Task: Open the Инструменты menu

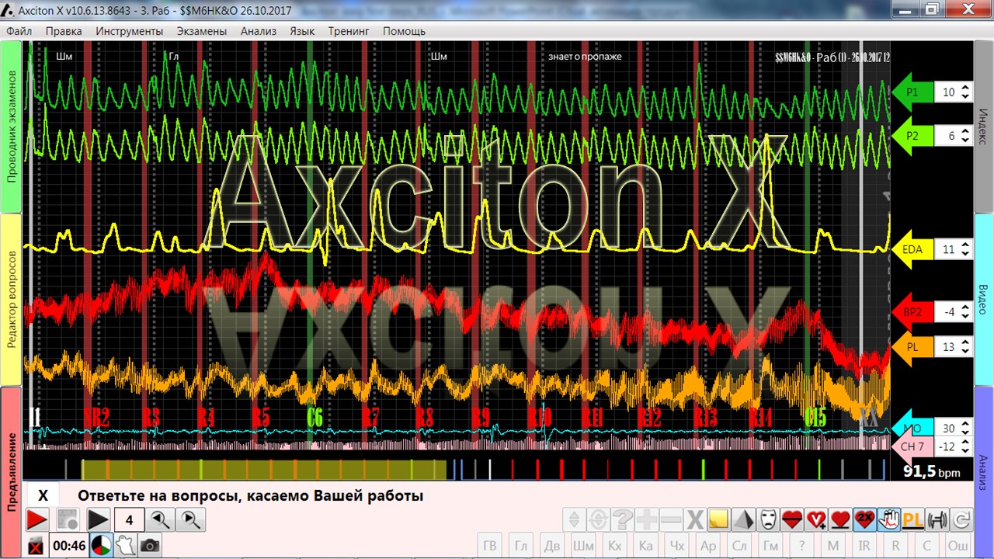Action: point(130,31)
